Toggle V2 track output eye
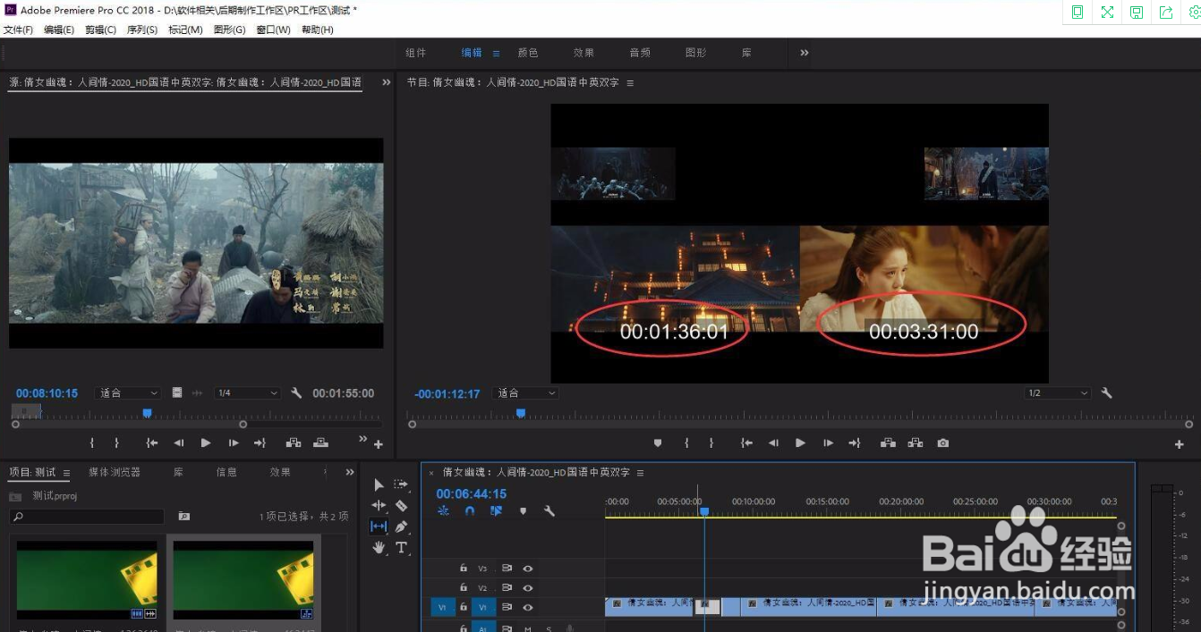Screen dimensions: 1201x632 coord(528,587)
